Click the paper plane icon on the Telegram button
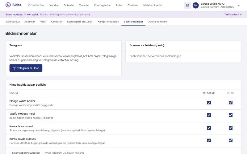This screenshot has width=247, height=154. tap(14, 68)
